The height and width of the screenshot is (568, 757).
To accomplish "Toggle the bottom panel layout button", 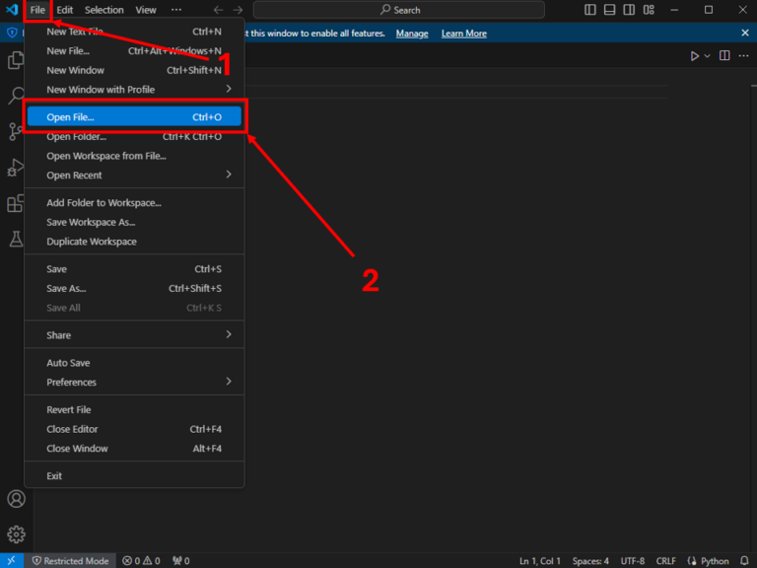I will click(x=610, y=10).
